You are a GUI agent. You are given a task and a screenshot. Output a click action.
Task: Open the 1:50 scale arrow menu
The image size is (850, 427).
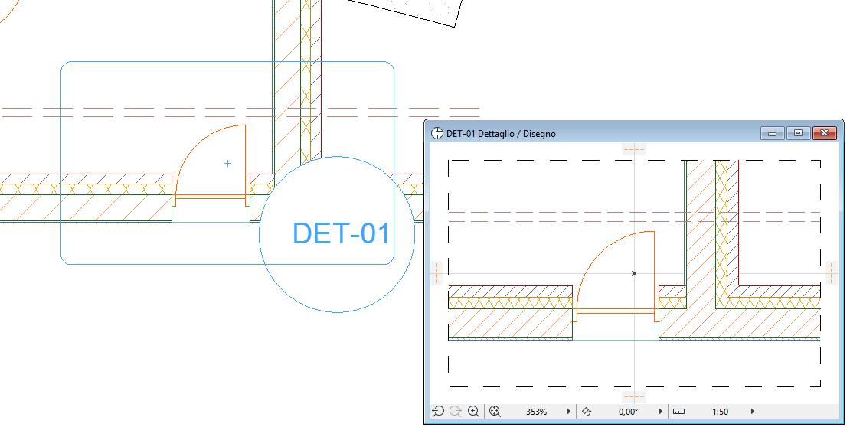(753, 411)
